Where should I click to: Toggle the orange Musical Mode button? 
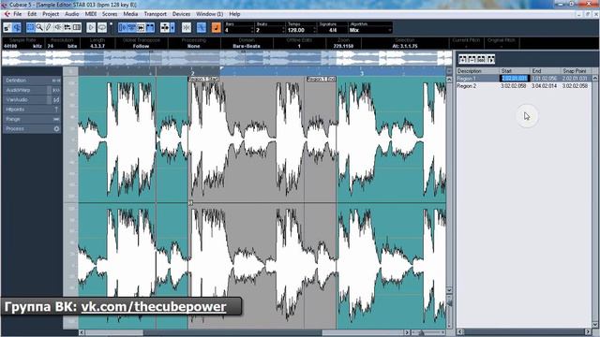[217, 27]
